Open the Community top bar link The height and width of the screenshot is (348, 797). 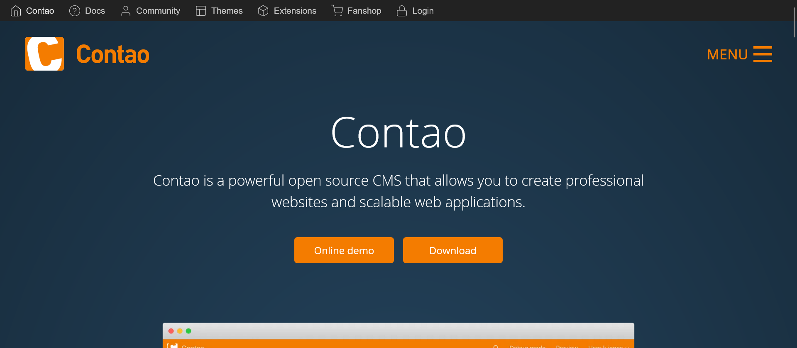point(158,11)
